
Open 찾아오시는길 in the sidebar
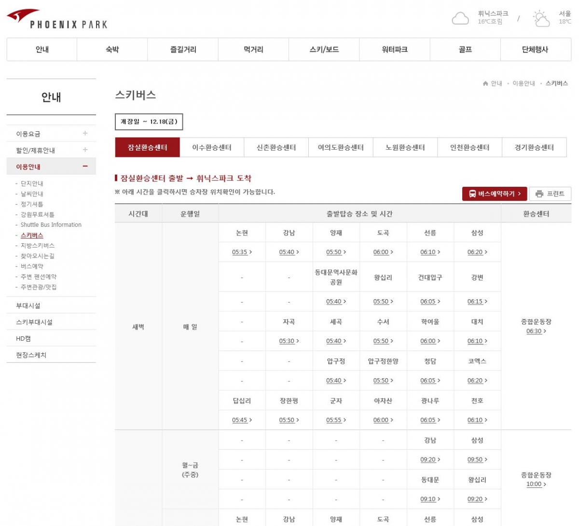[38, 256]
